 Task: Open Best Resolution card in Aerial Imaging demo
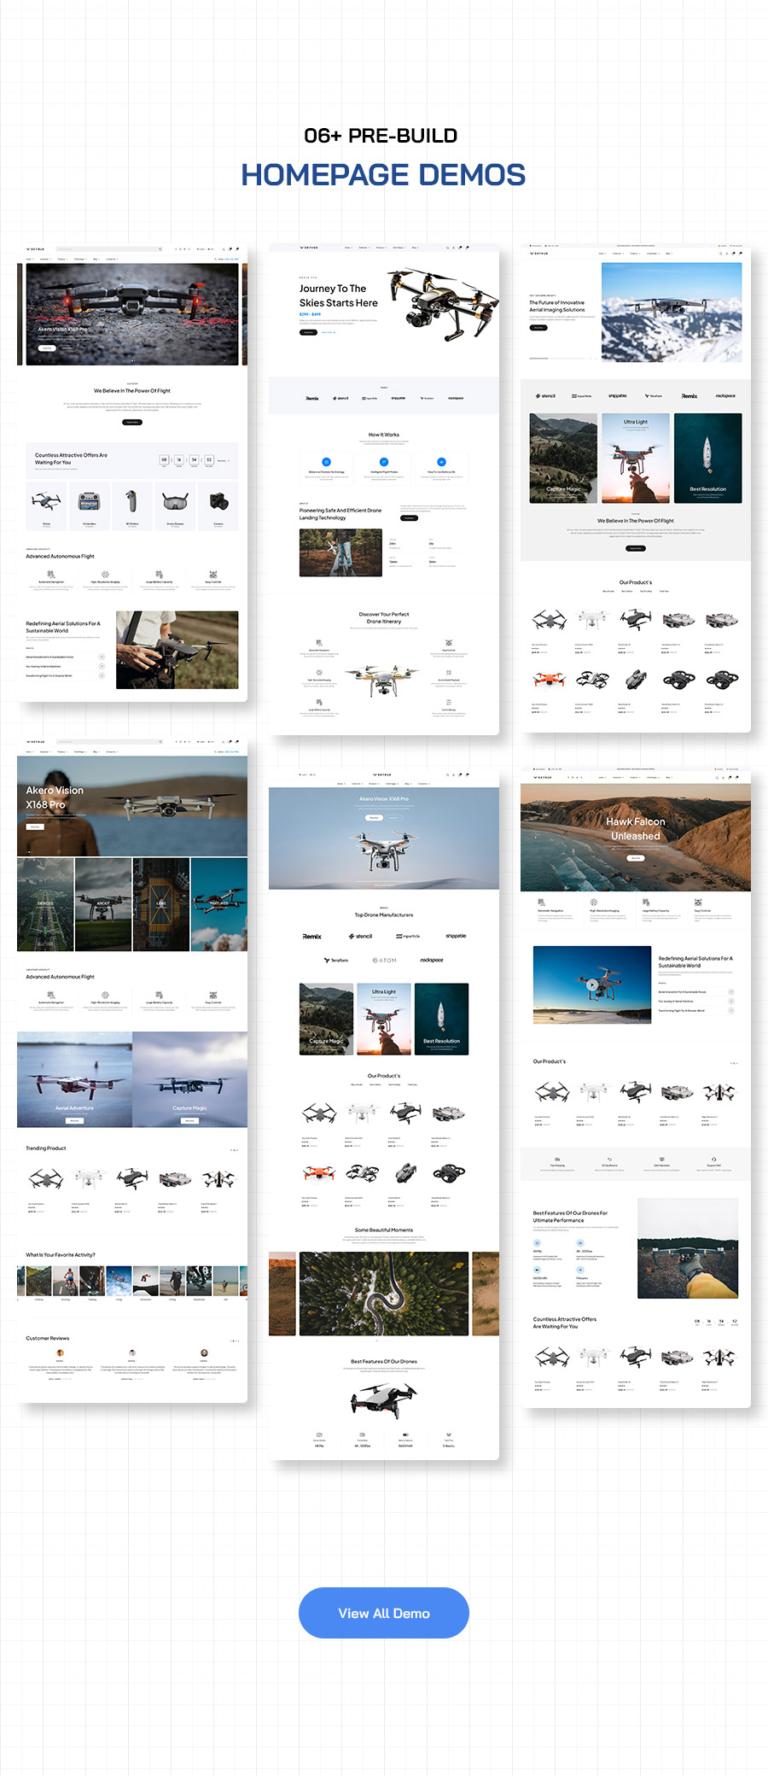click(708, 458)
